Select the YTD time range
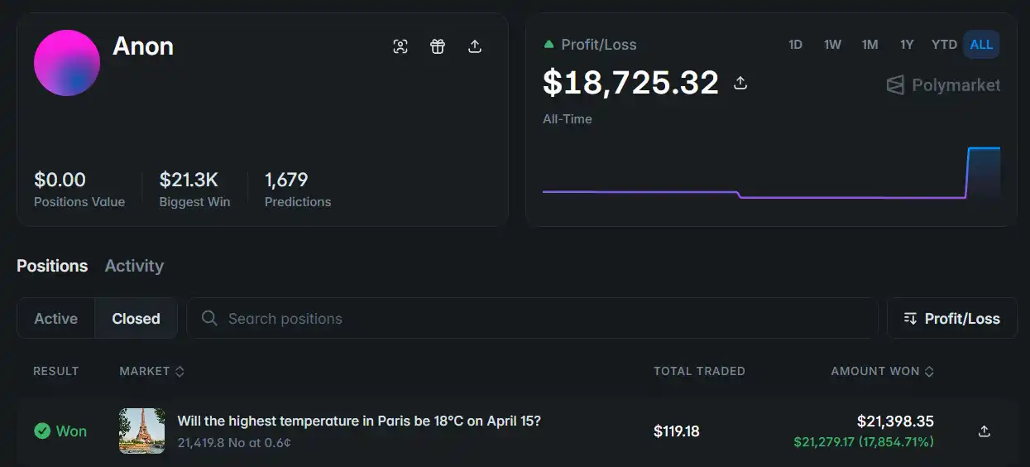This screenshot has height=467, width=1030. point(944,45)
